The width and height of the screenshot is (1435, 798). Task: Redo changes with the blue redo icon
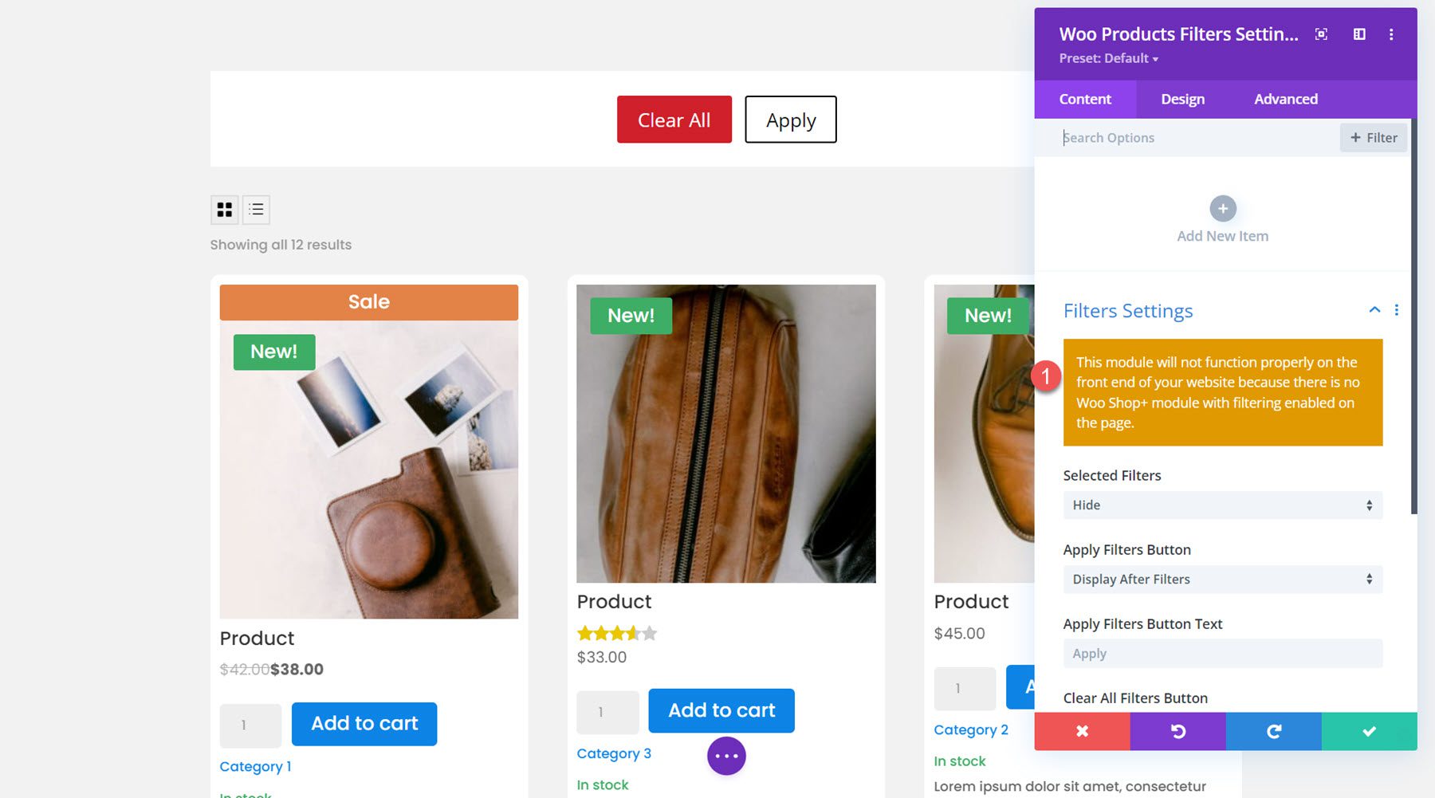[1273, 731]
